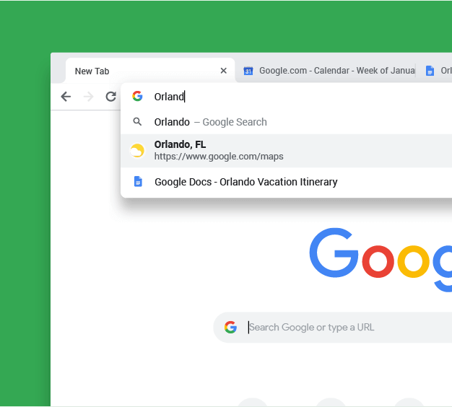Click the weather icon for Orlando, FL

point(137,151)
